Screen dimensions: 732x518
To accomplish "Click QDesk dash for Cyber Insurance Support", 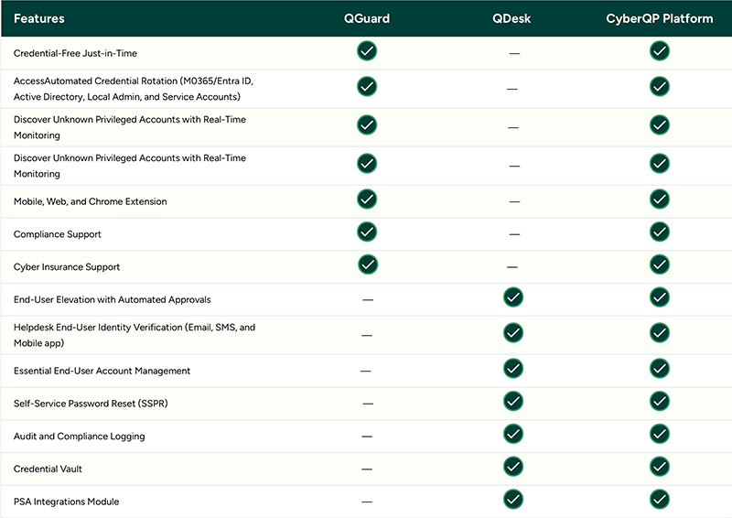I will (512, 266).
